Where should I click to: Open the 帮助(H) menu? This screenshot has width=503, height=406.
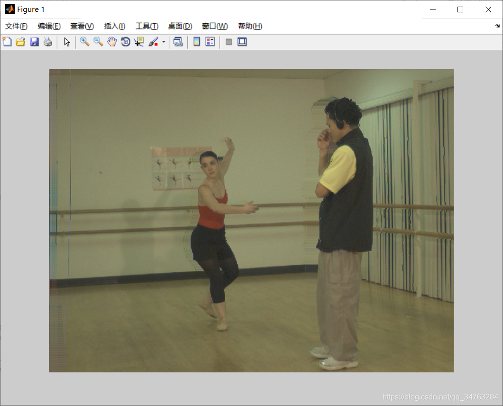pos(250,26)
